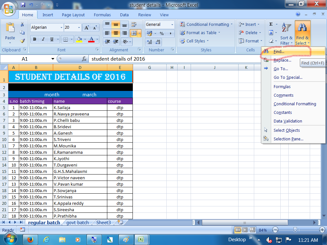Click the Increase Decimal icon

(x=148, y=41)
